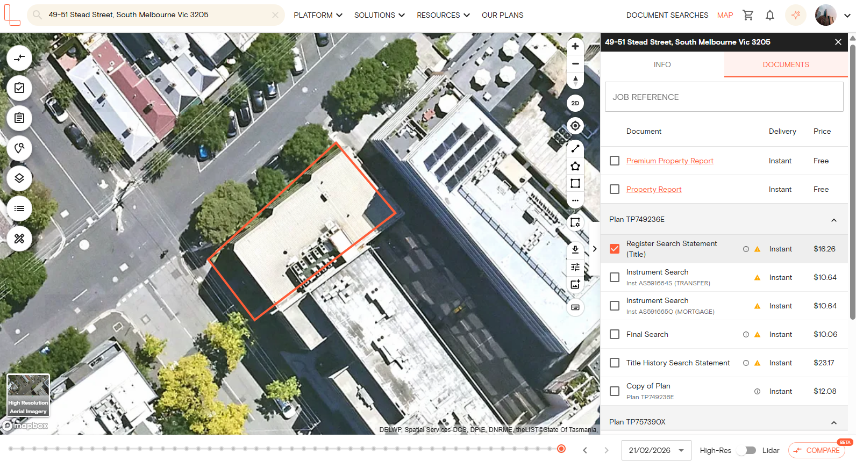
Task: Click current date marker on imagery timeline
Action: tap(561, 449)
